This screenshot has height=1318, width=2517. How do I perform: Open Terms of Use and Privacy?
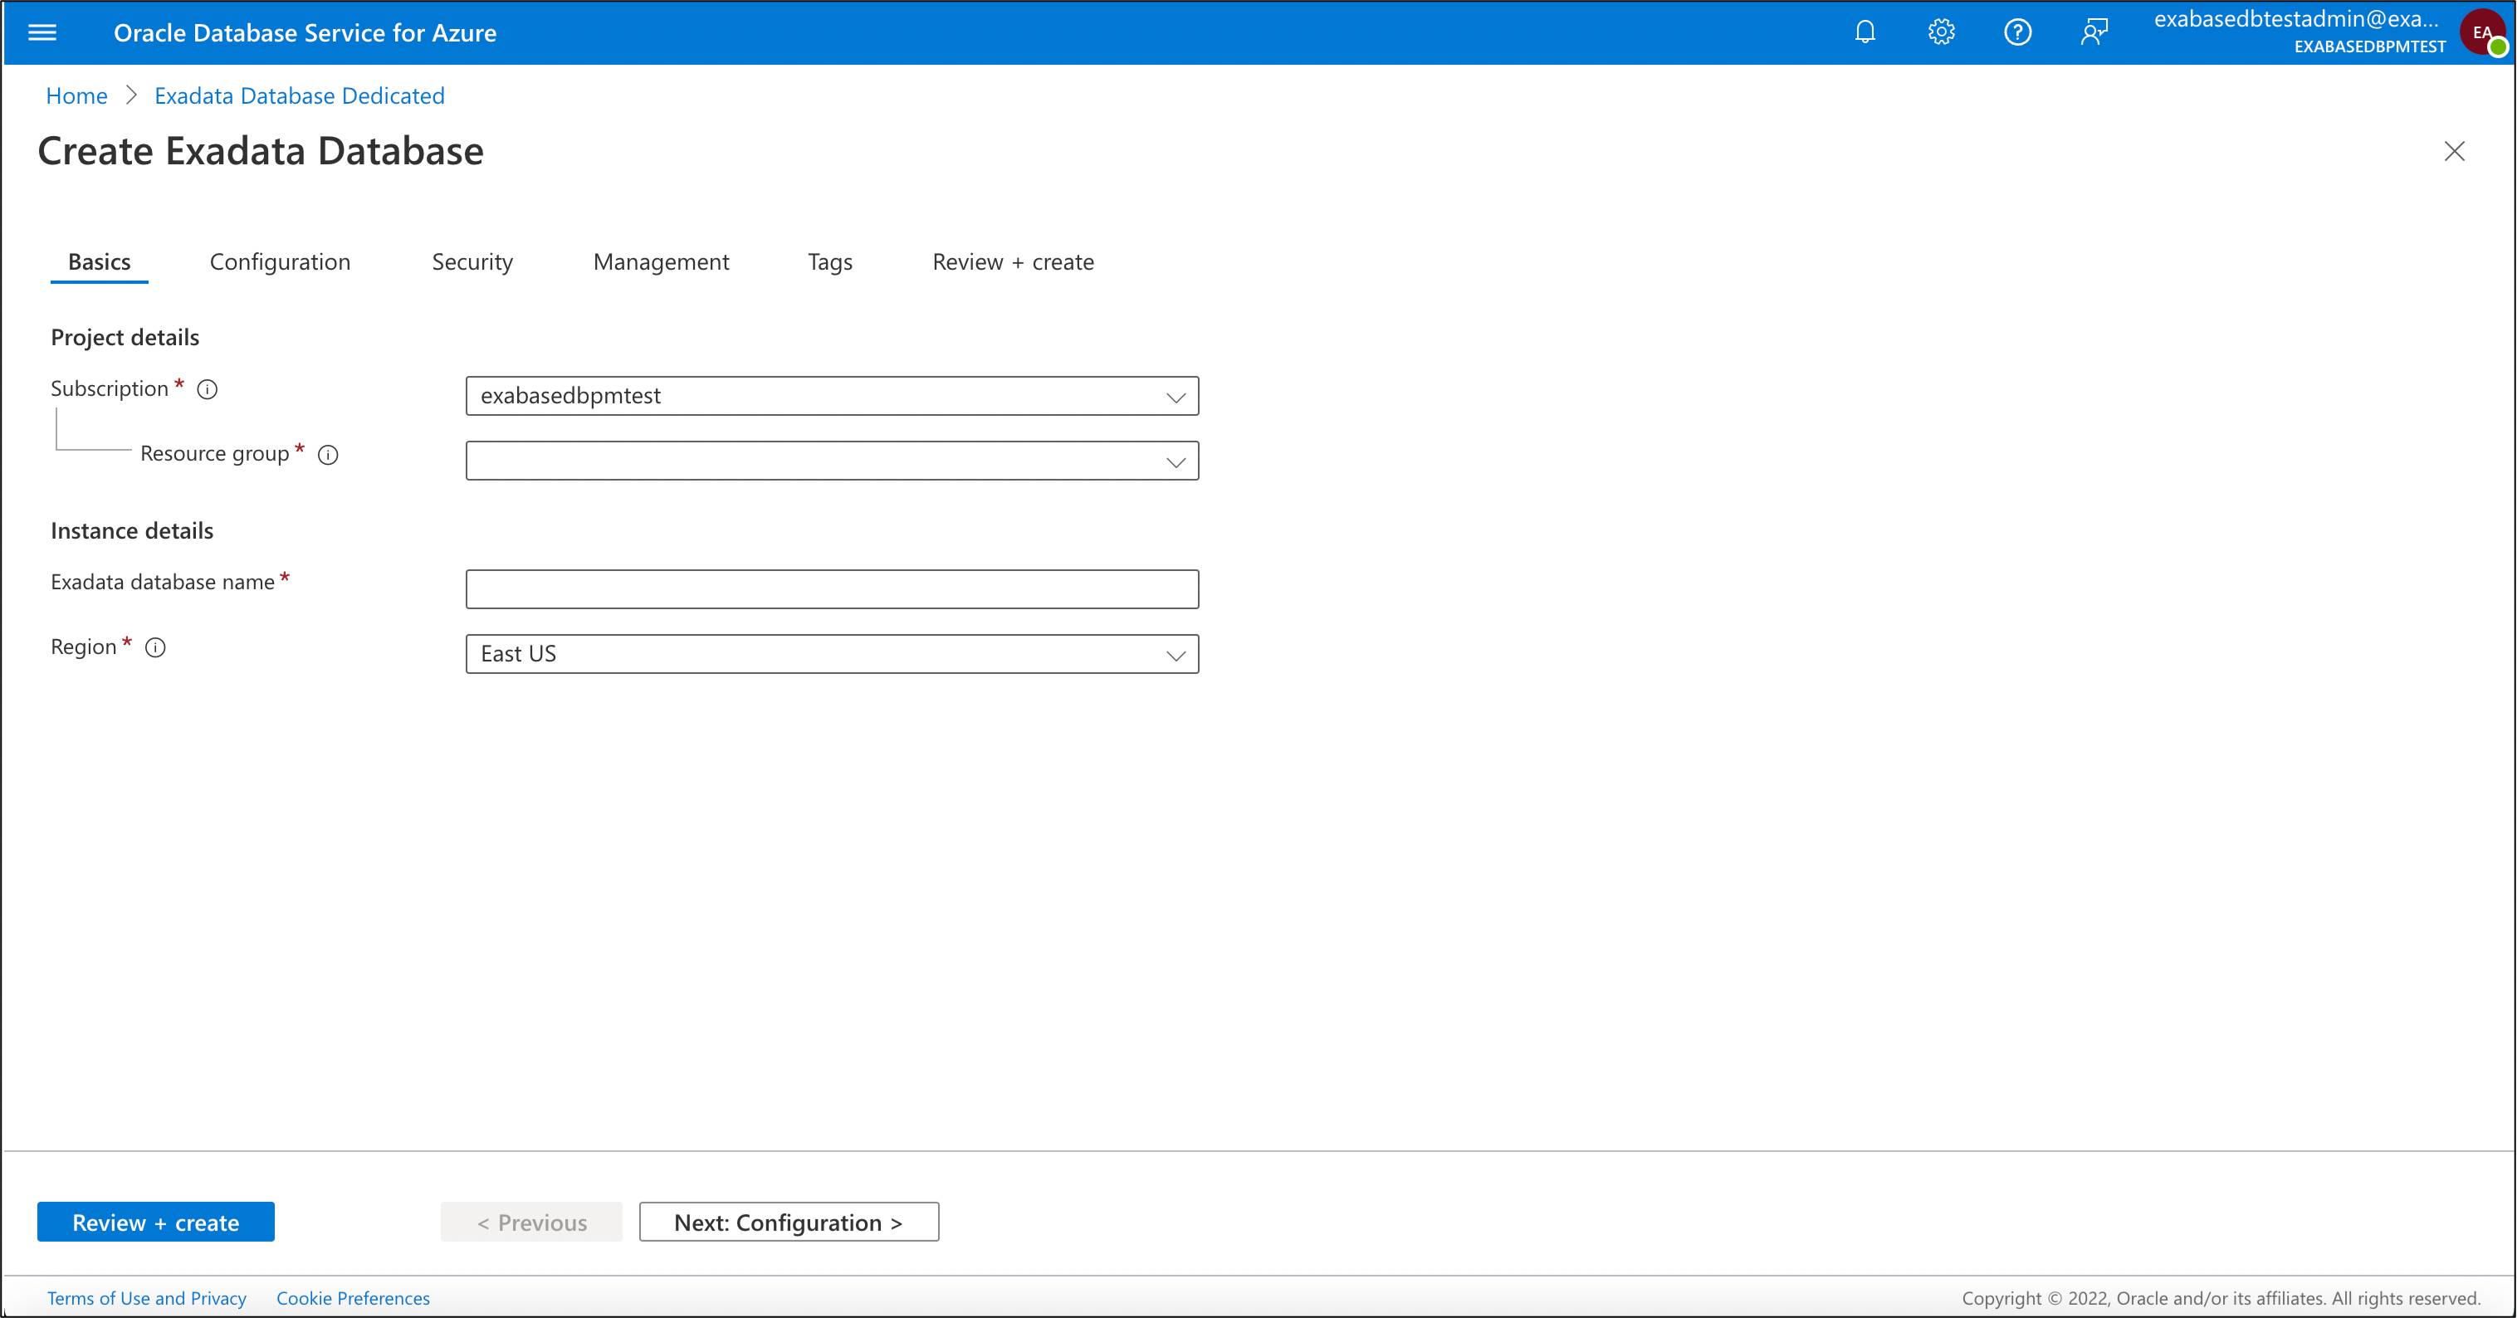pos(148,1297)
